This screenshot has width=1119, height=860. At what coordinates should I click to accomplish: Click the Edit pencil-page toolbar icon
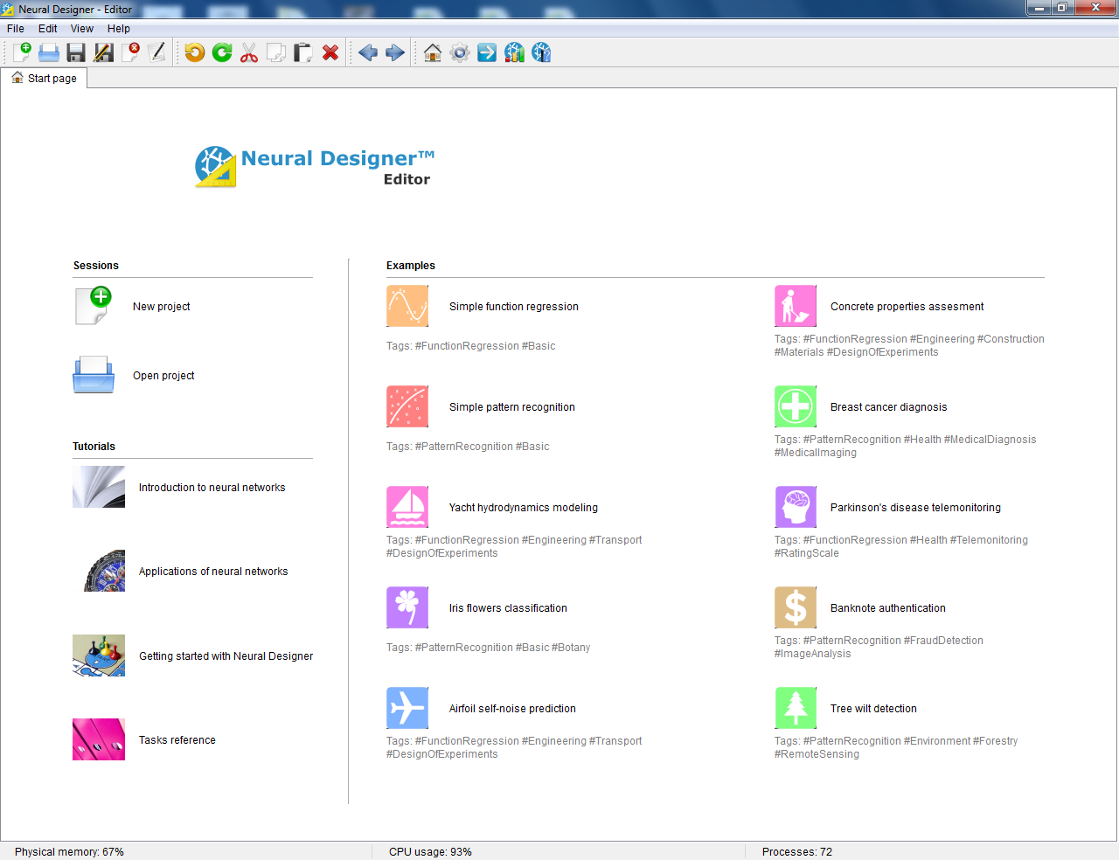point(157,52)
